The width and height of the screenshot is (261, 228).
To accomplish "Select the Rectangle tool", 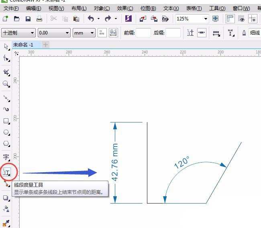I will tap(6, 121).
